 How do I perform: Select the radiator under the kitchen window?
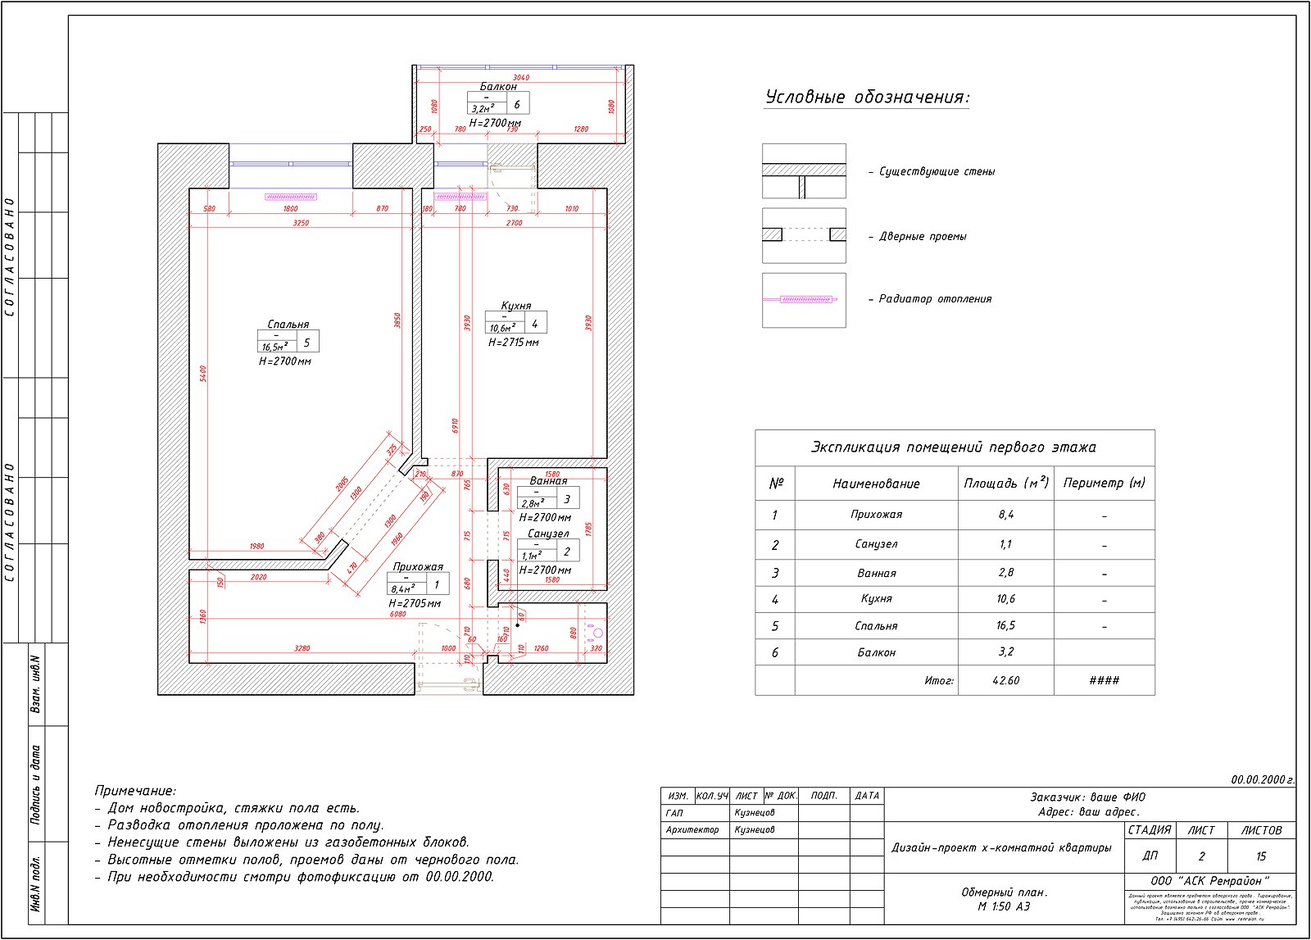460,197
